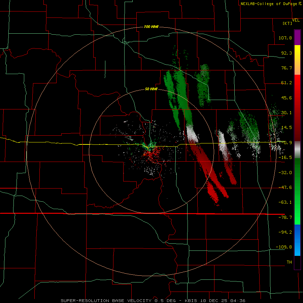Viewport: 303px width, 303px height.
Task: Select the -16.5 legend value
Action: click(x=285, y=158)
